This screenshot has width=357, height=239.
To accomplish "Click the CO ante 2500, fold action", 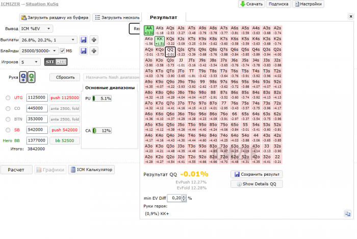I will click(65, 108).
